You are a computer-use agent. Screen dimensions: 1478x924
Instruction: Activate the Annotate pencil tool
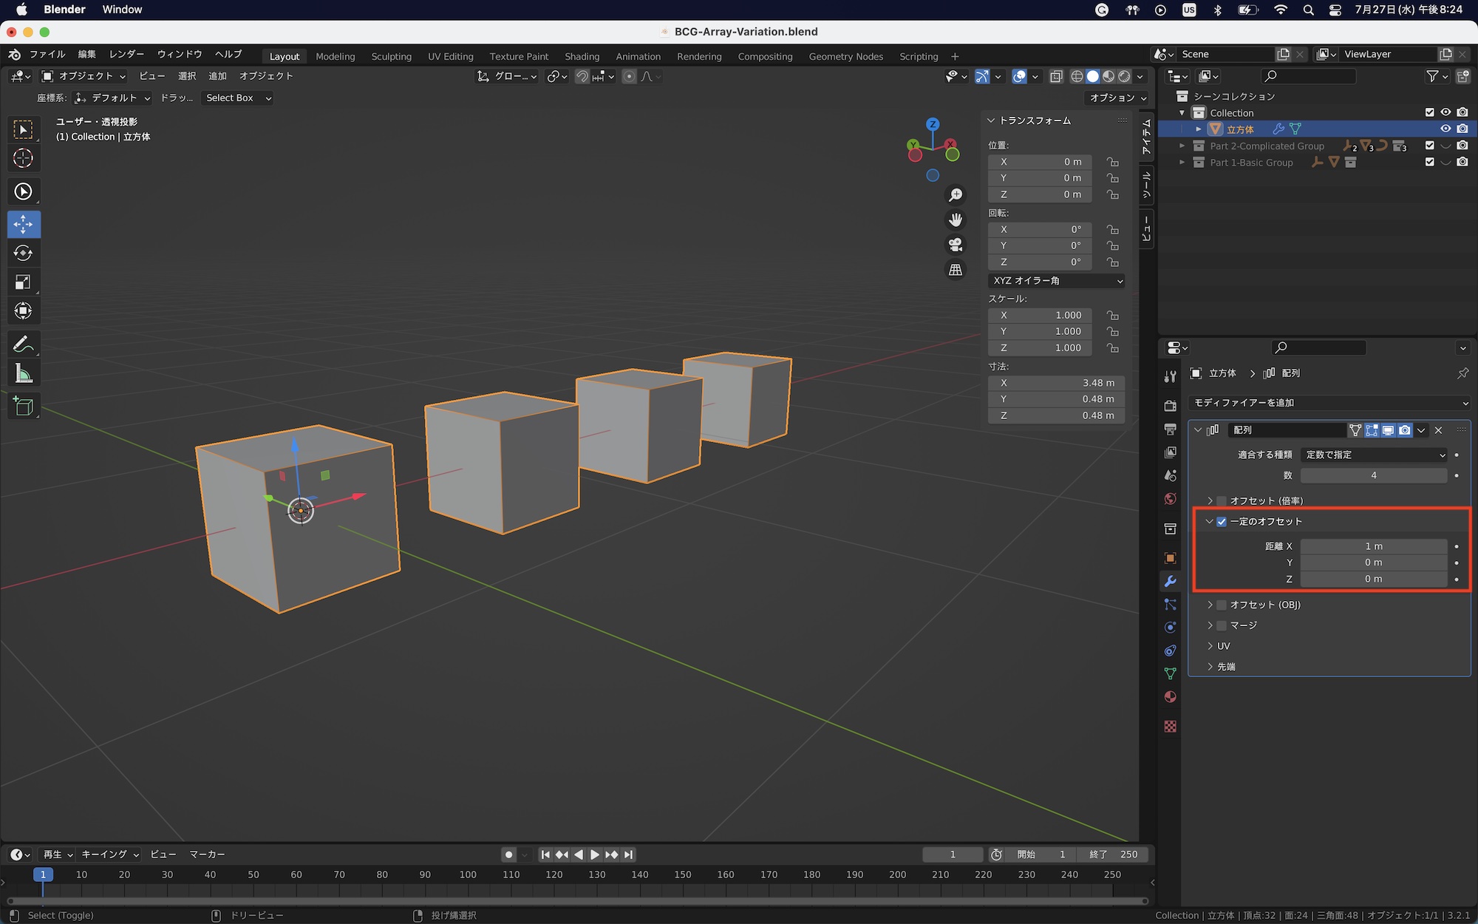click(x=23, y=344)
